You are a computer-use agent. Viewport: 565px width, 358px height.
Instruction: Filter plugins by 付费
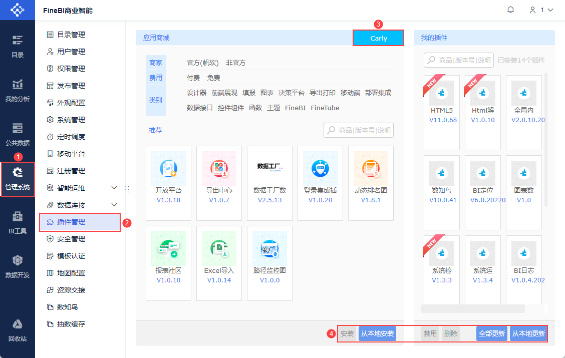(x=193, y=78)
